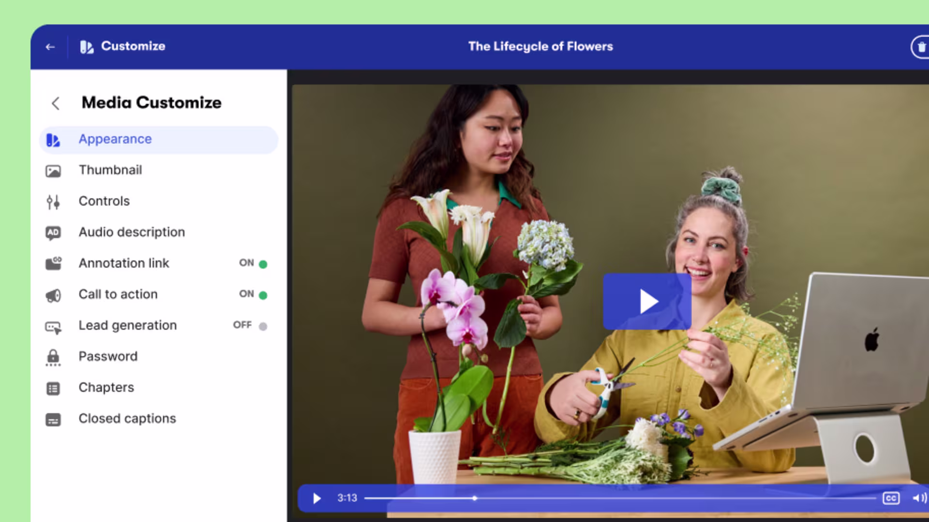Click the Controls sliders icon
This screenshot has width=929, height=522.
[53, 202]
